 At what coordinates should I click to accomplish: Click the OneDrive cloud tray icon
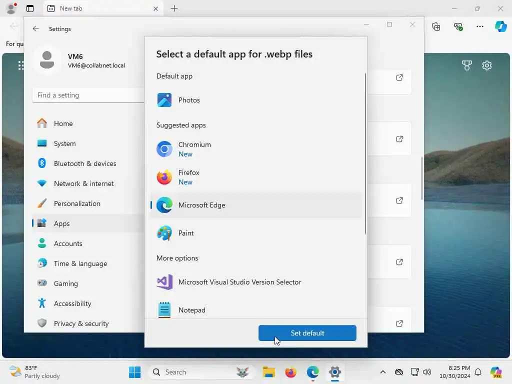click(398, 372)
